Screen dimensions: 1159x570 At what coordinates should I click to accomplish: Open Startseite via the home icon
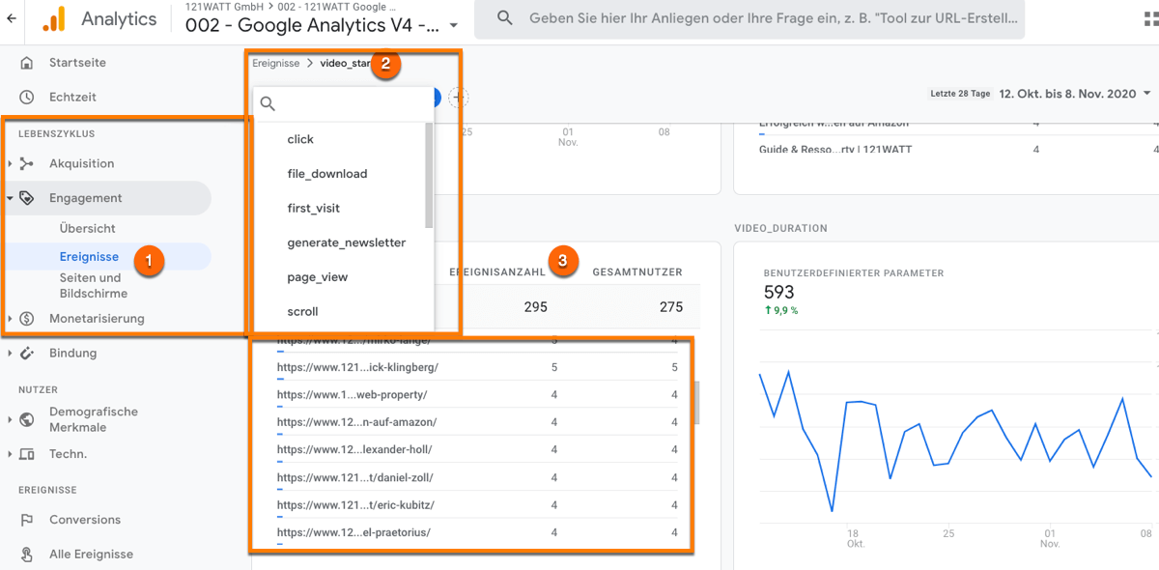click(x=27, y=62)
